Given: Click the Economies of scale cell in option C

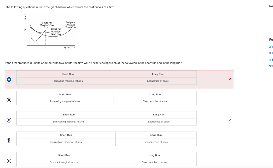Looking at the screenshot, I should [x=159, y=122].
